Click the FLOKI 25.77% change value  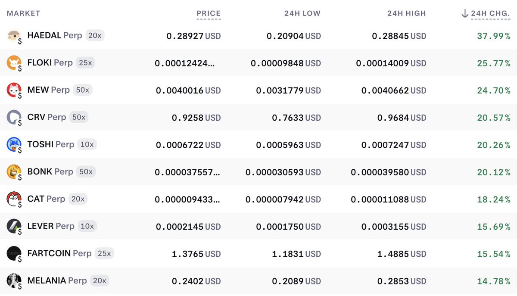[x=494, y=63]
